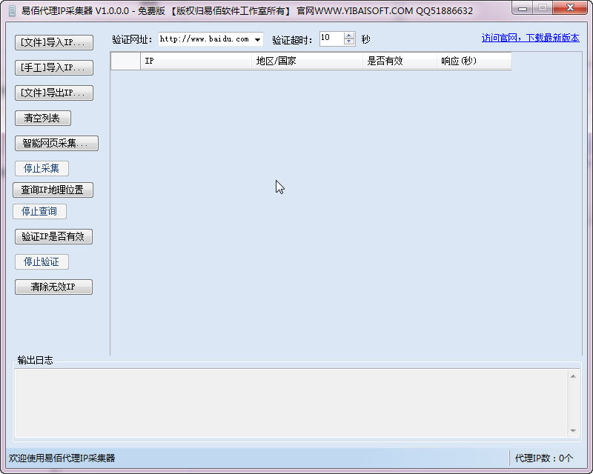Minimize the 易佰代理IP采集器 window
This screenshot has width=593, height=474.
click(523, 8)
